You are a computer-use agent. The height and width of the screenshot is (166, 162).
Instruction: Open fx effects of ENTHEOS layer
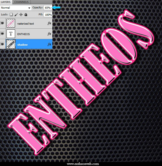coord(49,34)
